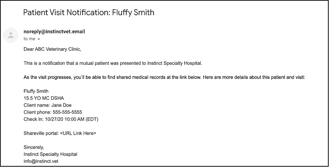Click the sender address noreply@instinctvet.email
The width and height of the screenshot is (329, 167).
coord(54,32)
